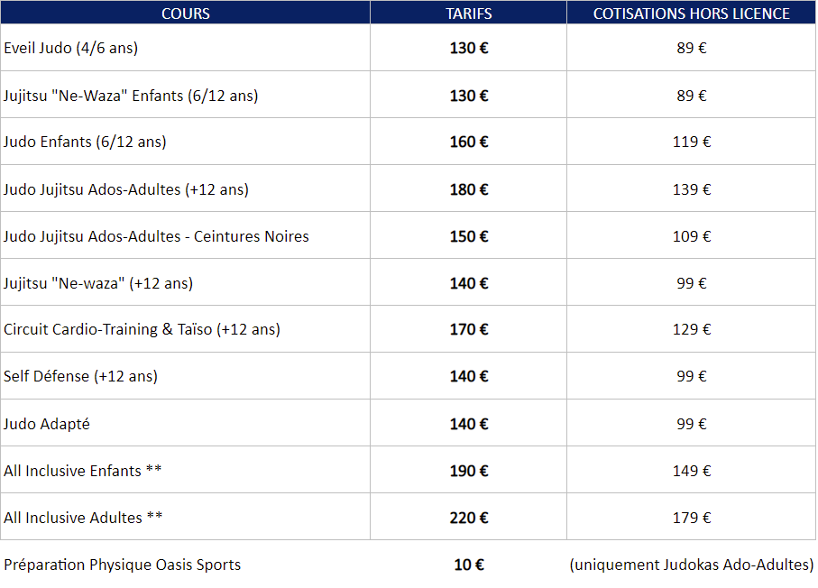This screenshot has height=588, width=818.
Task: Select the 10 € tarif value
Action: [x=468, y=565]
